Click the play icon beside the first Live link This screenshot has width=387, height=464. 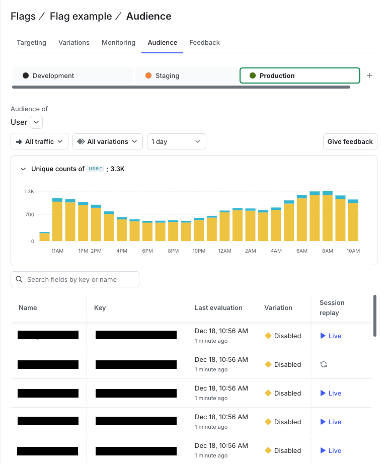tap(323, 336)
